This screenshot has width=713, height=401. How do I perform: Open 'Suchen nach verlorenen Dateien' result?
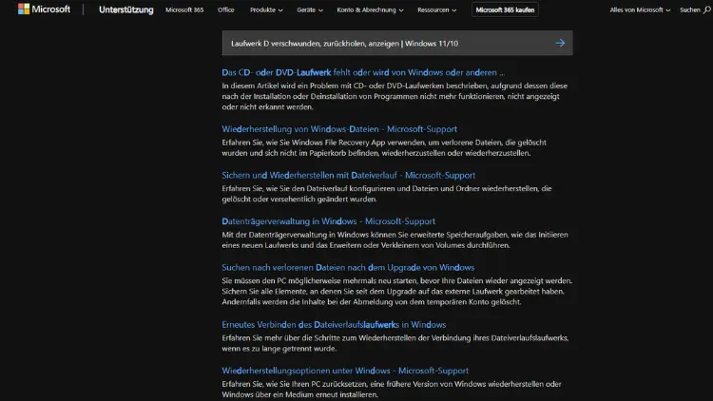click(x=348, y=267)
